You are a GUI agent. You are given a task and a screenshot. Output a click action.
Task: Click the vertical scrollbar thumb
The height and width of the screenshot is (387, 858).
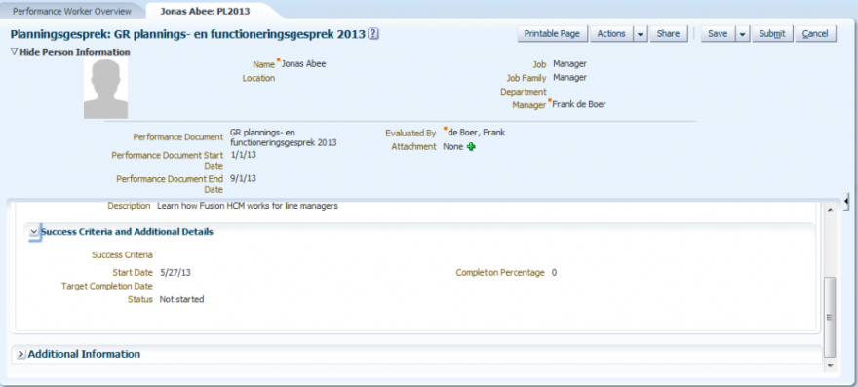pyautogui.click(x=830, y=317)
